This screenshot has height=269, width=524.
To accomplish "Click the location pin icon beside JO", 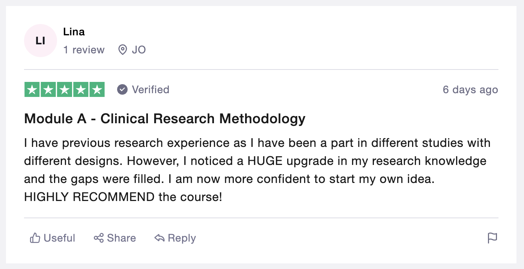I will coord(122,50).
